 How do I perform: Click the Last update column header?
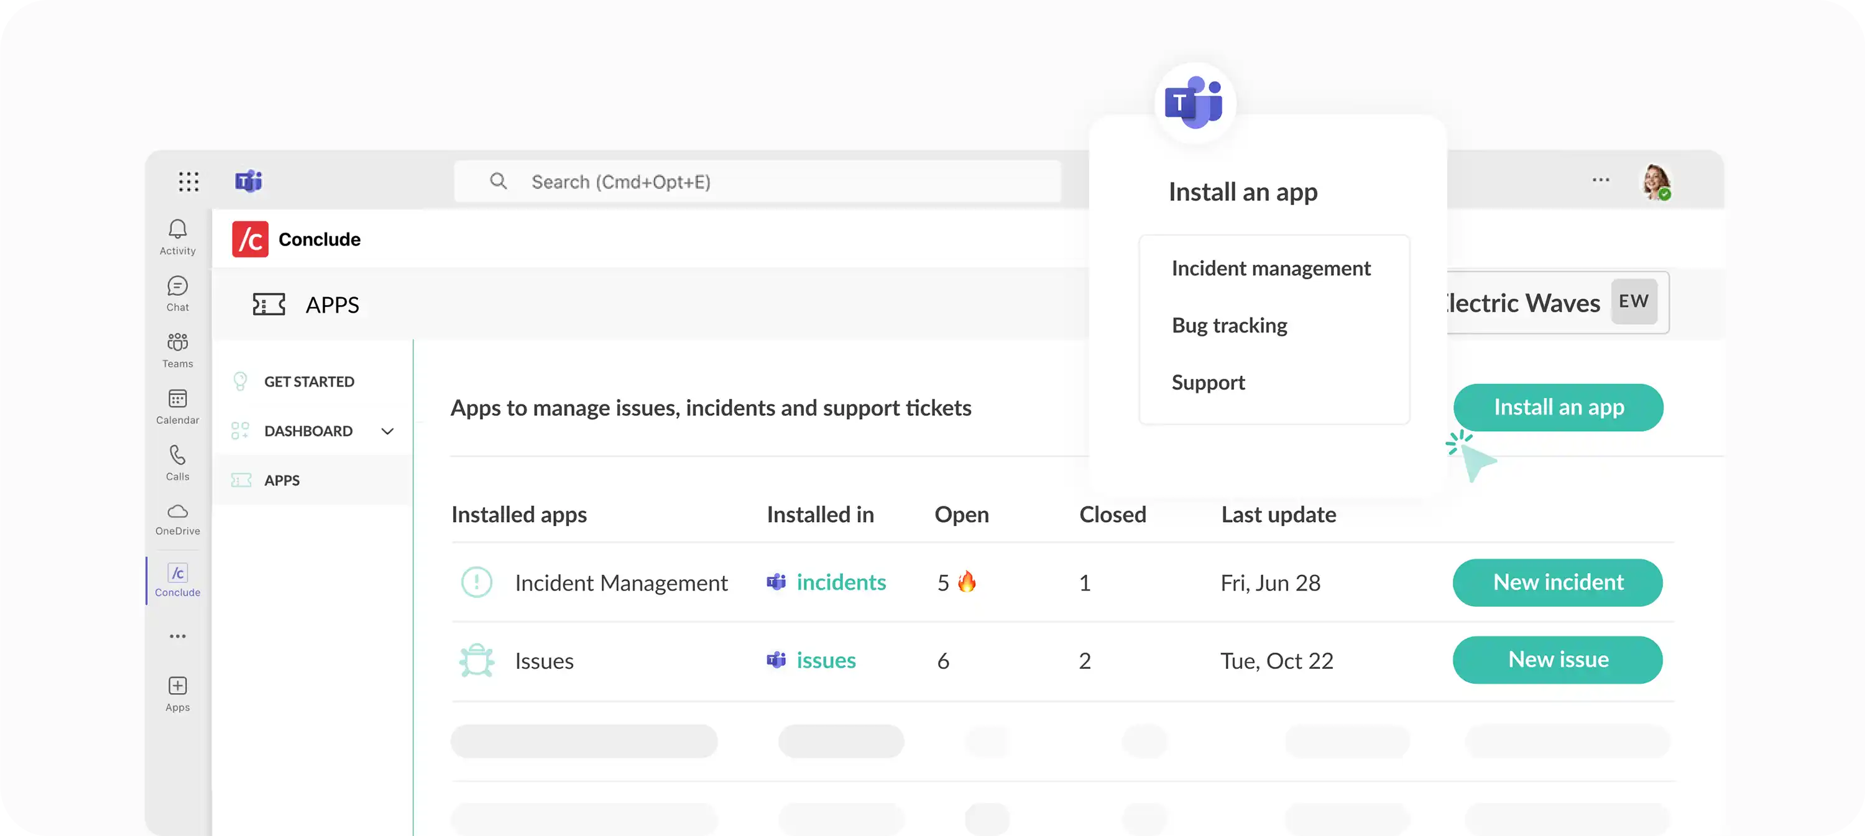[x=1279, y=515]
